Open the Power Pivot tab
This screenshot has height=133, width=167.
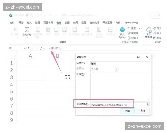click(131, 23)
